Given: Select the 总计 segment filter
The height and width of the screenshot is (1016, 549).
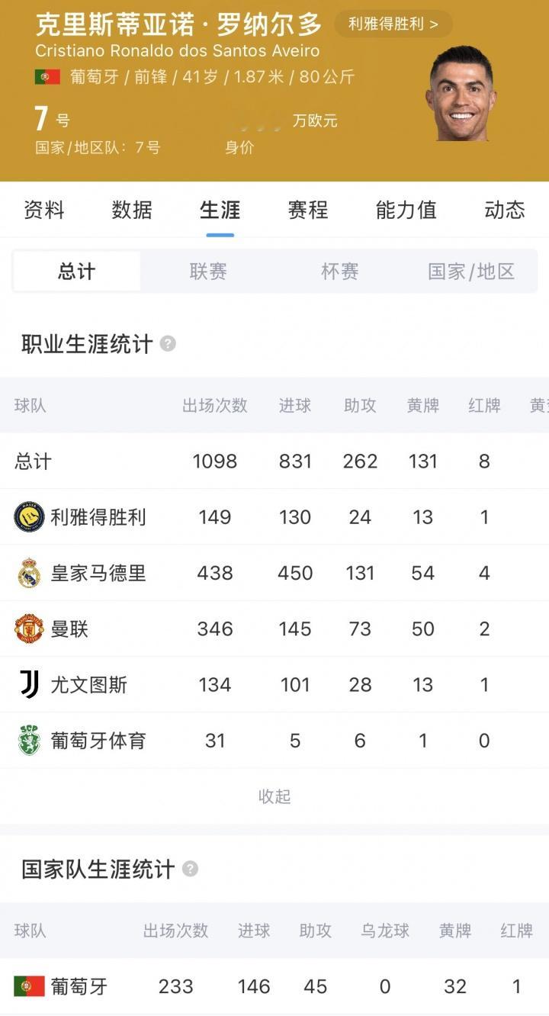Looking at the screenshot, I should [x=77, y=272].
